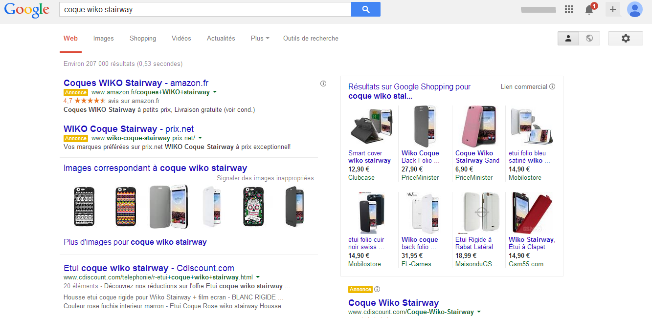
Task: Open the settings gear menu
Action: point(625,39)
